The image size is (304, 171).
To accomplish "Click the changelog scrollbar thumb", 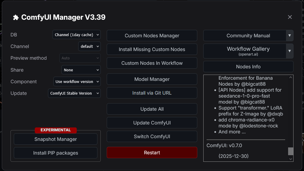I will point(291,151).
